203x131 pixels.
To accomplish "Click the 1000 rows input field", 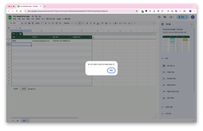I will tap(24, 89).
